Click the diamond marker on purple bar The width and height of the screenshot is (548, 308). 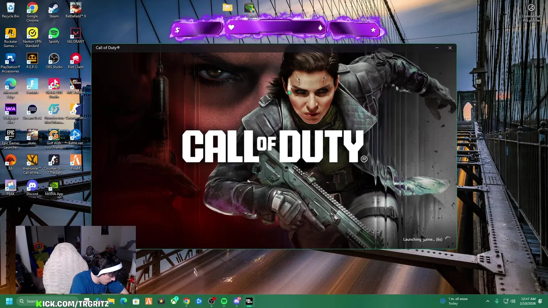click(x=320, y=28)
